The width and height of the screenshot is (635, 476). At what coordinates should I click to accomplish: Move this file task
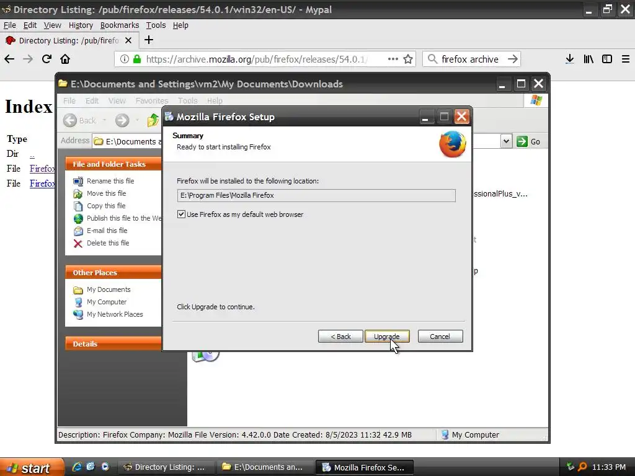click(x=106, y=193)
